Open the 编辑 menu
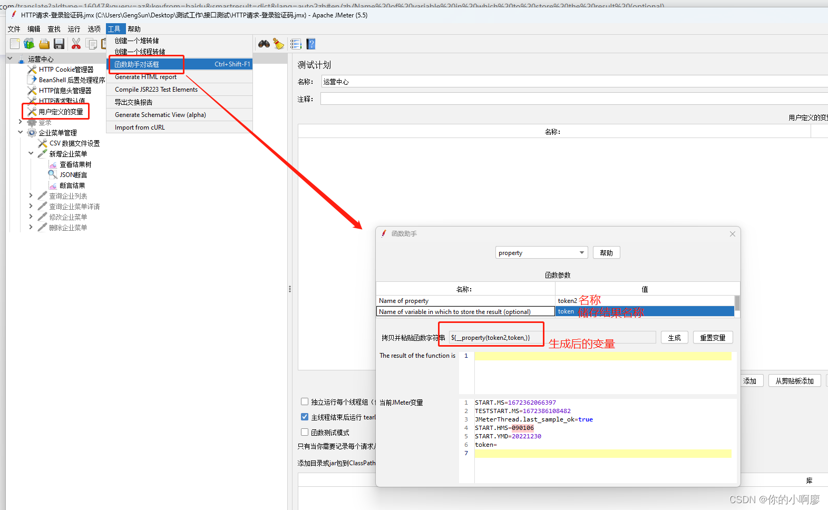The width and height of the screenshot is (828, 510). tap(34, 29)
